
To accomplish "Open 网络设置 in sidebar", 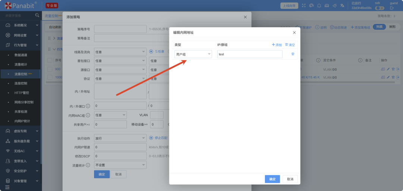I will [21, 35].
